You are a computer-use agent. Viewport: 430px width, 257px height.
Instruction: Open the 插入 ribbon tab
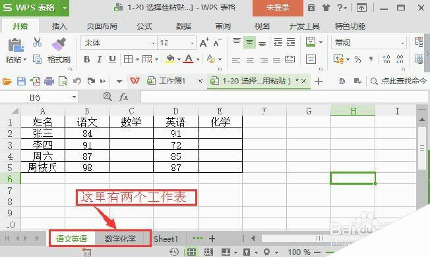click(x=59, y=26)
